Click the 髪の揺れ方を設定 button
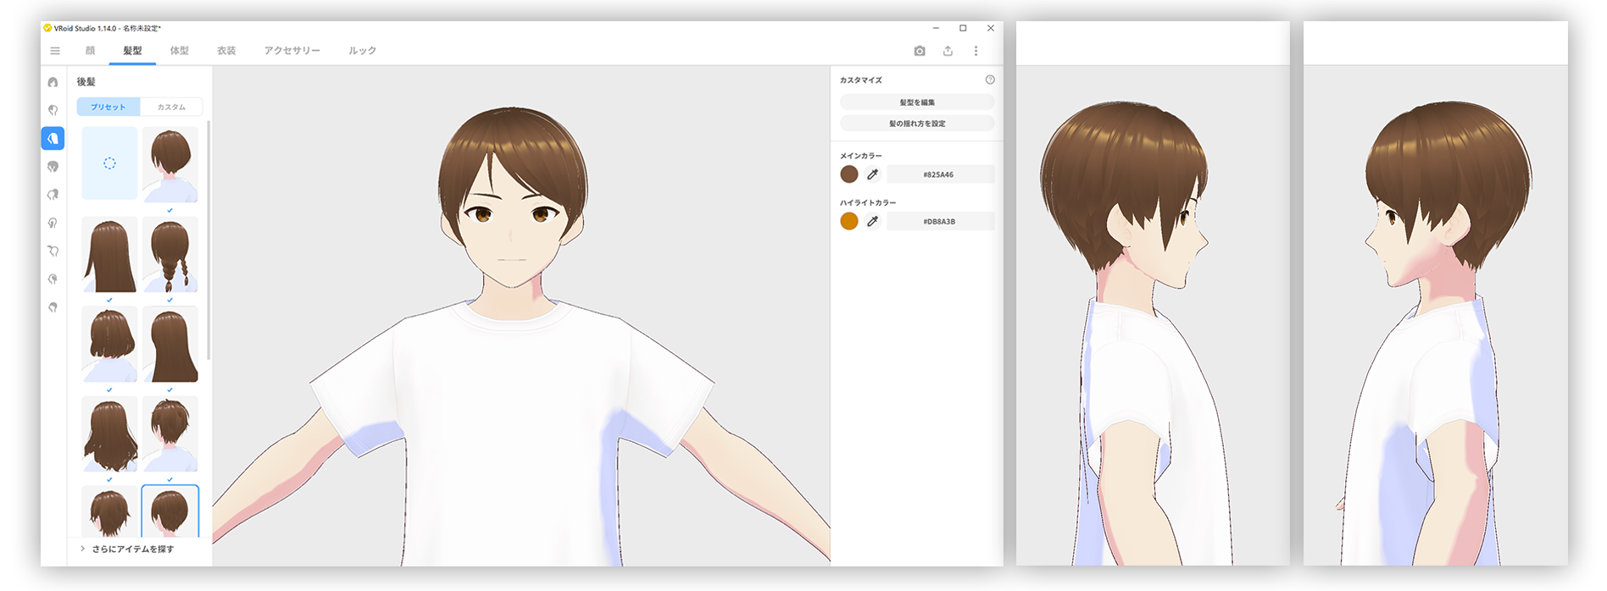Screen dimensions: 1607x591 (916, 124)
